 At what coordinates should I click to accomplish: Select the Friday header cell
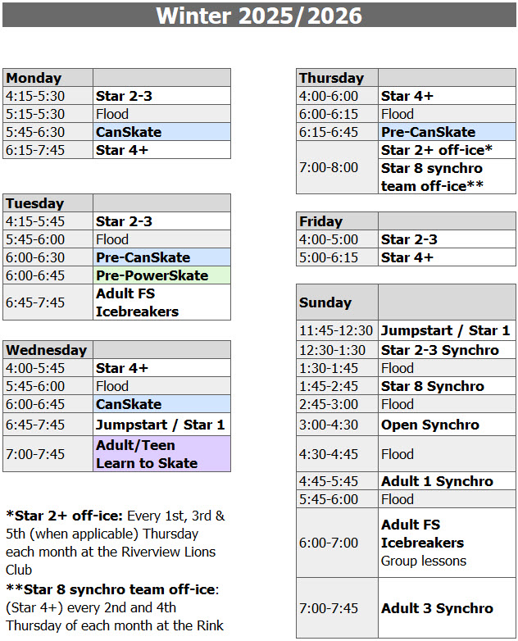point(338,221)
